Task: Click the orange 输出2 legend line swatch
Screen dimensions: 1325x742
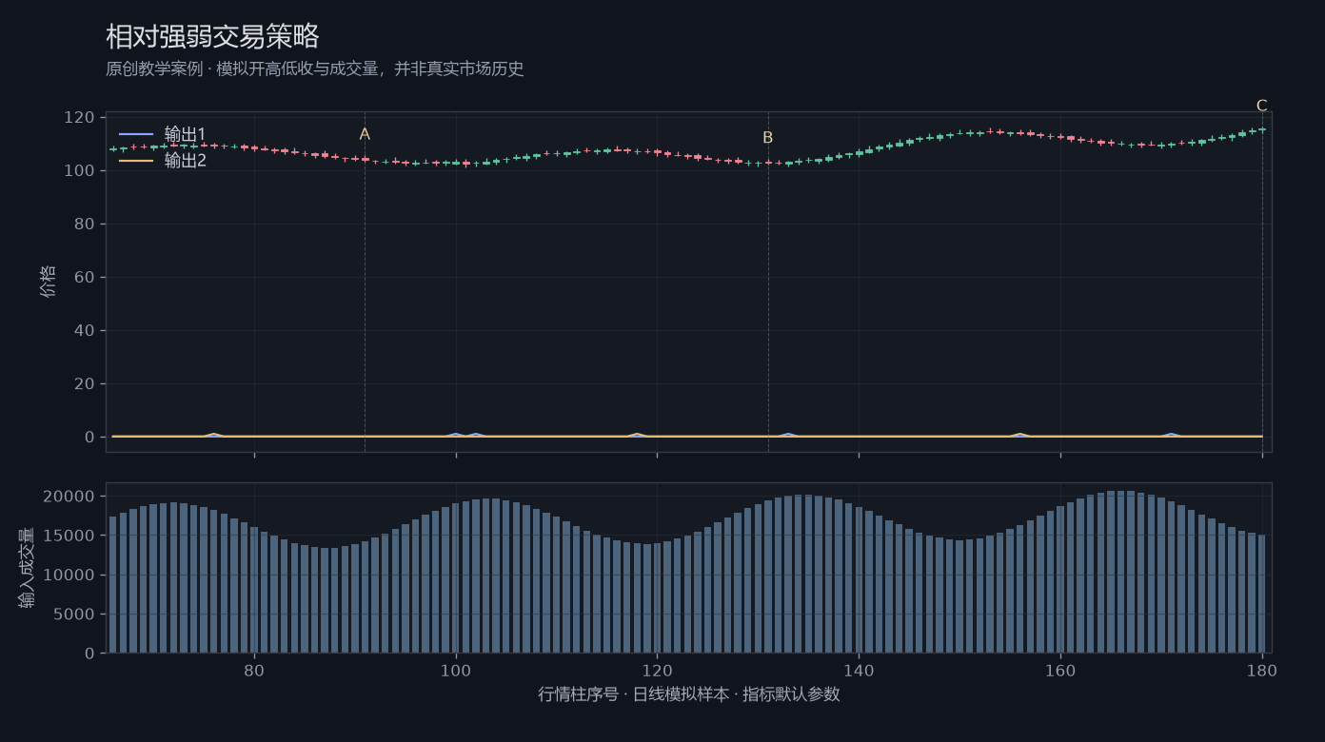Action: pyautogui.click(x=136, y=161)
